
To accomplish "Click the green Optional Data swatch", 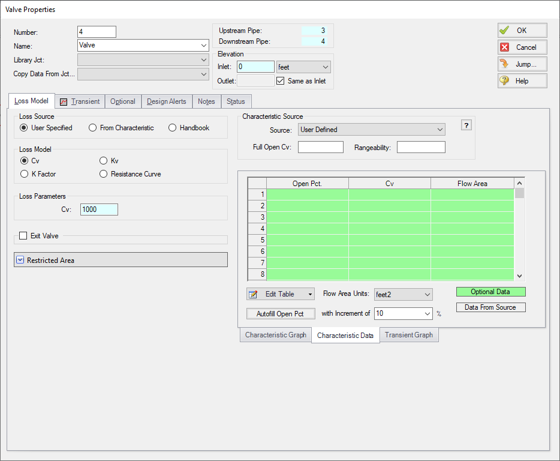I will tap(490, 292).
